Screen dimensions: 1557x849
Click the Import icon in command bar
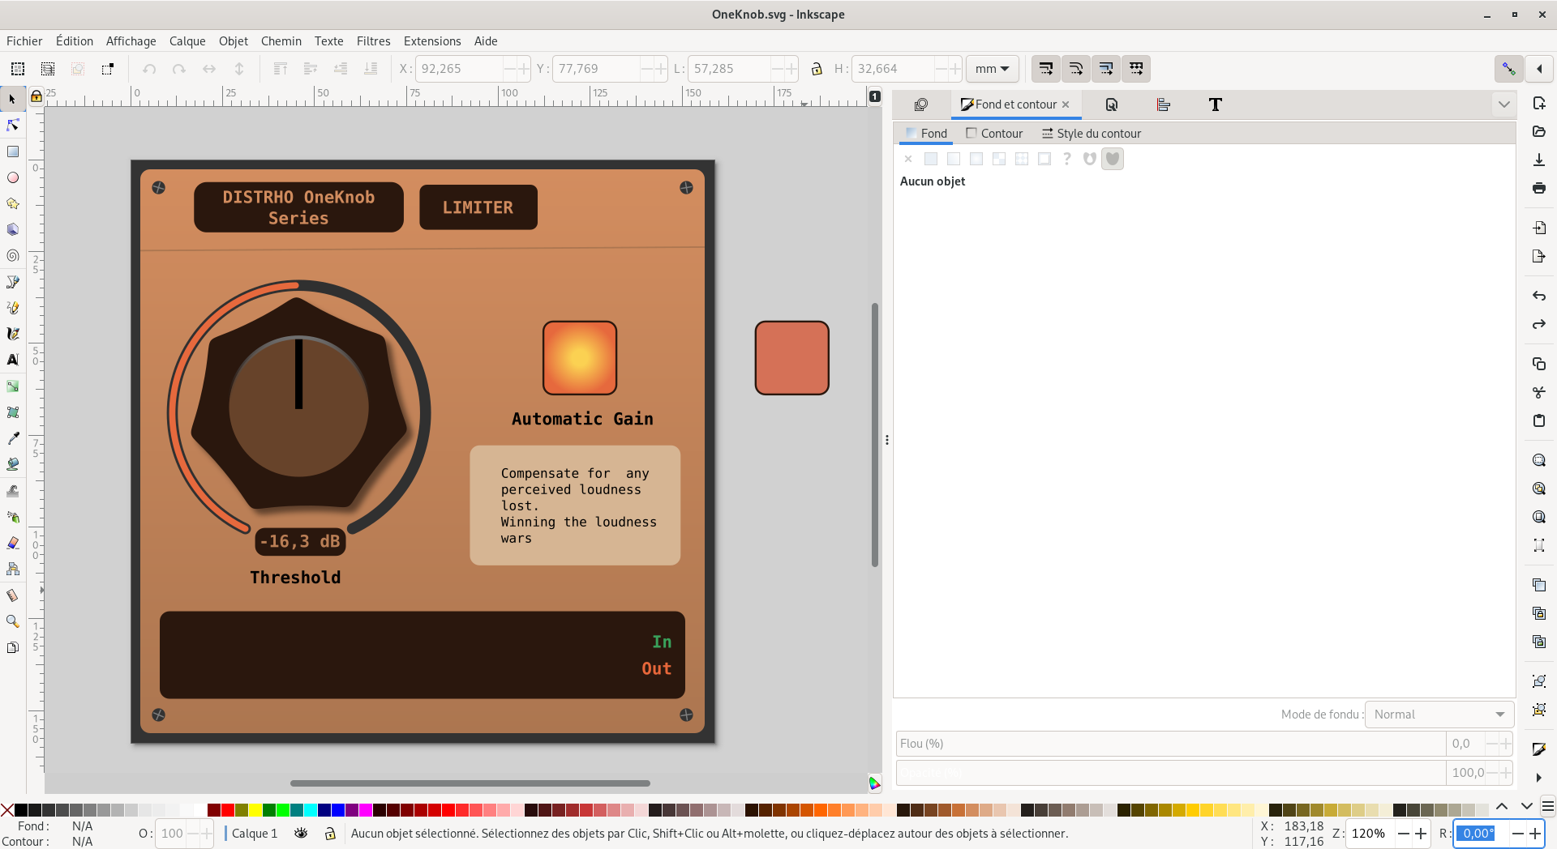click(x=1539, y=228)
